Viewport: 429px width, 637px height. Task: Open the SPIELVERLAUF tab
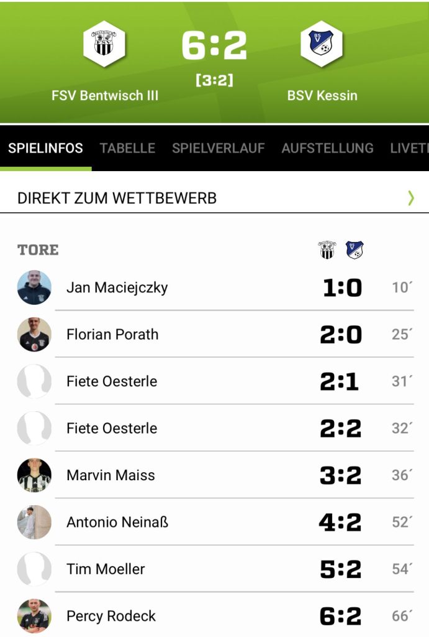click(218, 148)
